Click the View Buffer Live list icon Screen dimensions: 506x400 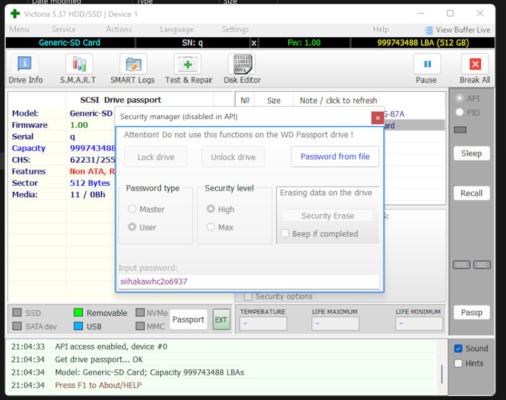(429, 31)
